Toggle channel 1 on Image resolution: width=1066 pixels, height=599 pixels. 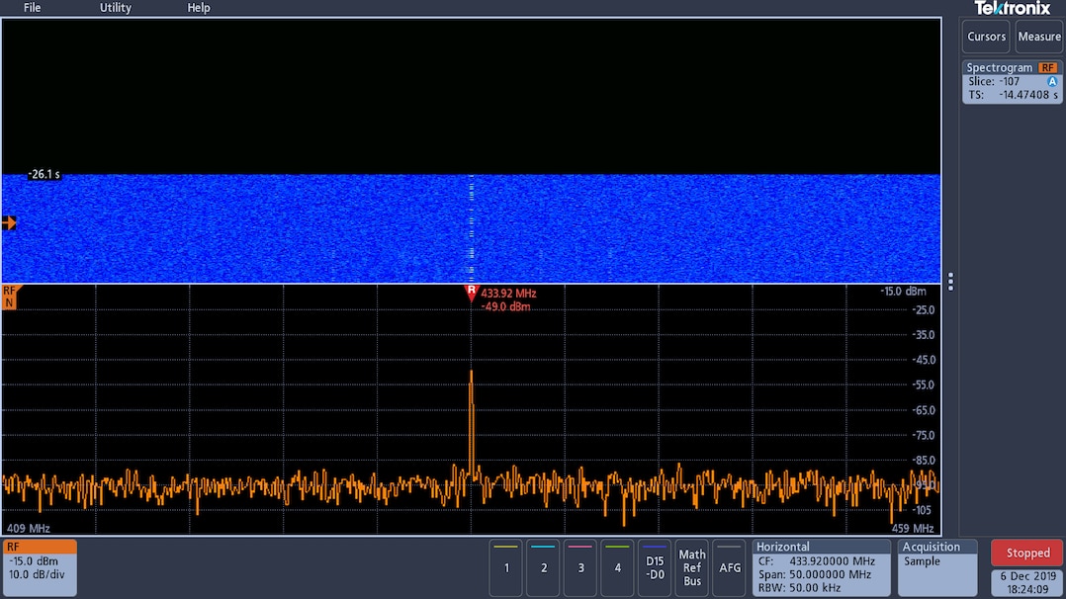coord(506,567)
